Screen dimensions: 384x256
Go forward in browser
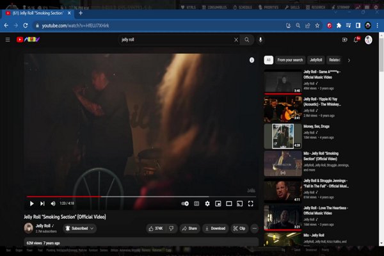tap(16, 26)
